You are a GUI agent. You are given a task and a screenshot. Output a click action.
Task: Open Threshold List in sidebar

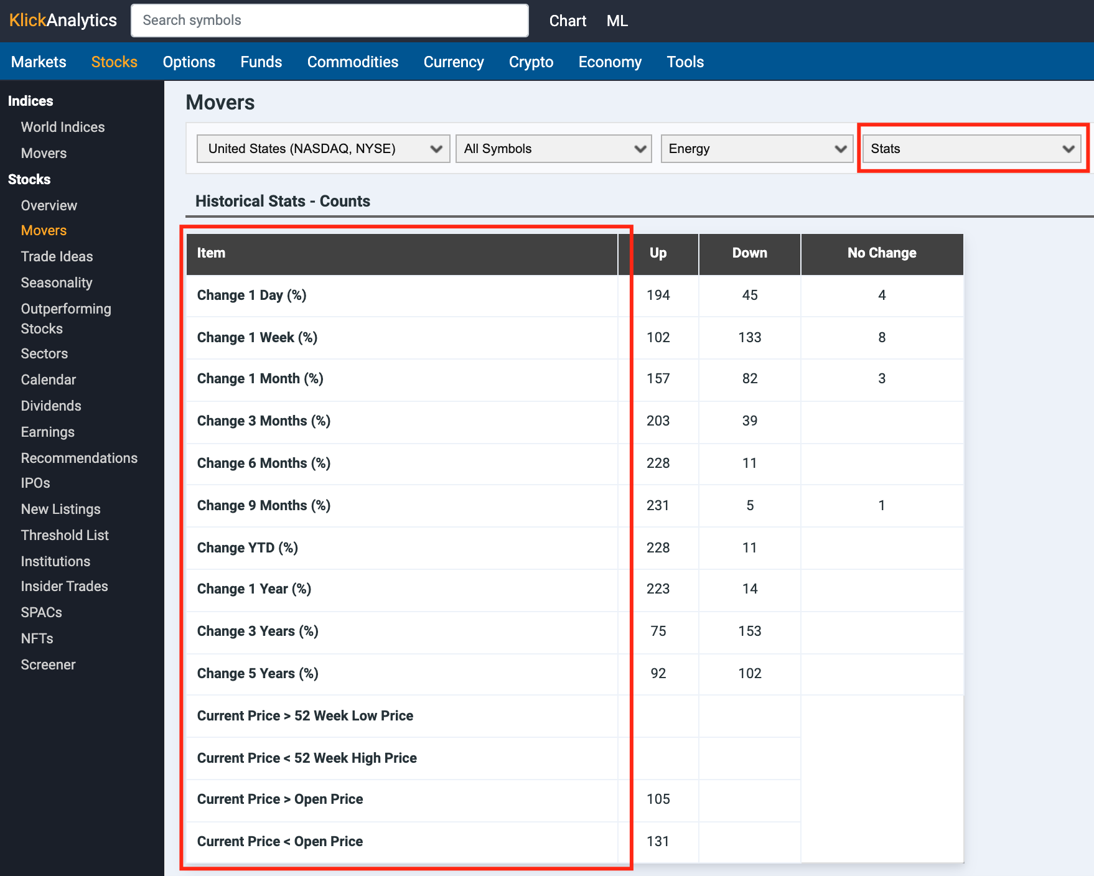tap(65, 535)
